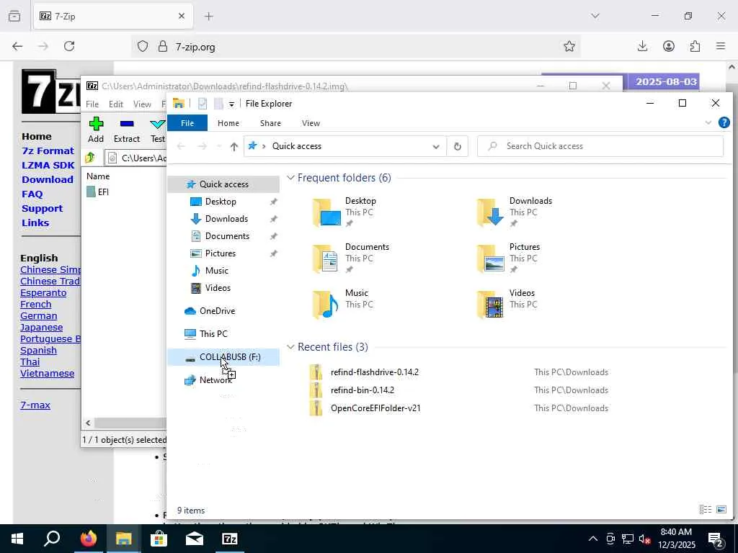Click the Add button in 7-Zip toolbar
The image size is (738, 553).
click(96, 130)
